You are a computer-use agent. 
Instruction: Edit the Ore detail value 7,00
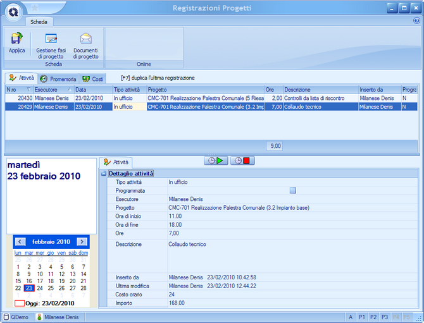coord(293,233)
